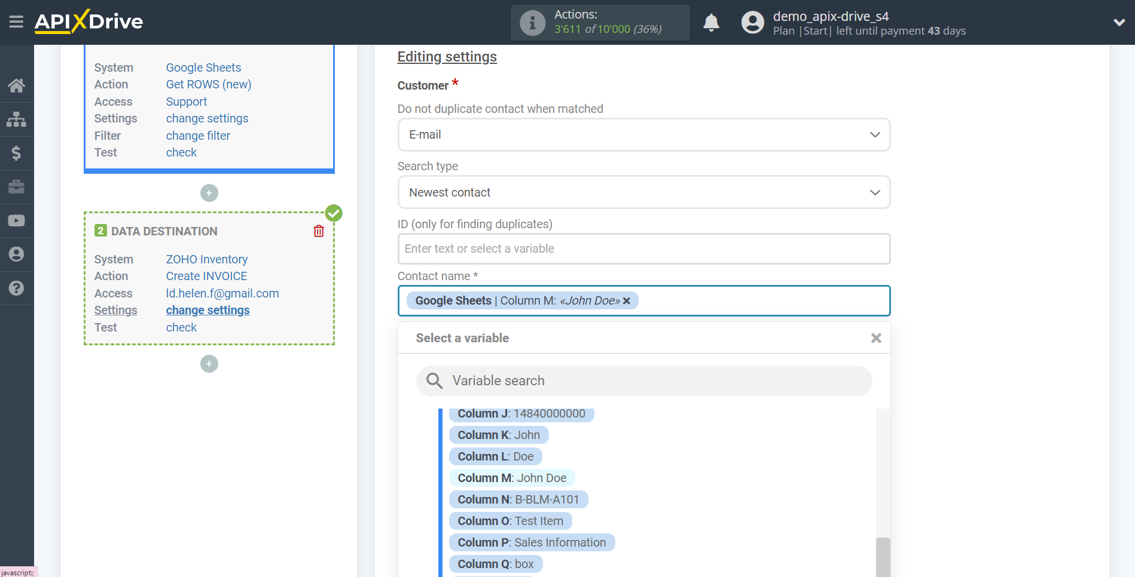Open the Support access link
1135x577 pixels.
187,102
